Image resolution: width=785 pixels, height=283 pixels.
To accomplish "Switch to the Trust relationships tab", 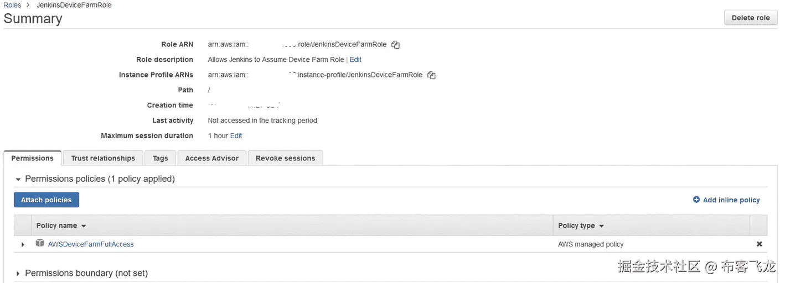I will pos(103,158).
